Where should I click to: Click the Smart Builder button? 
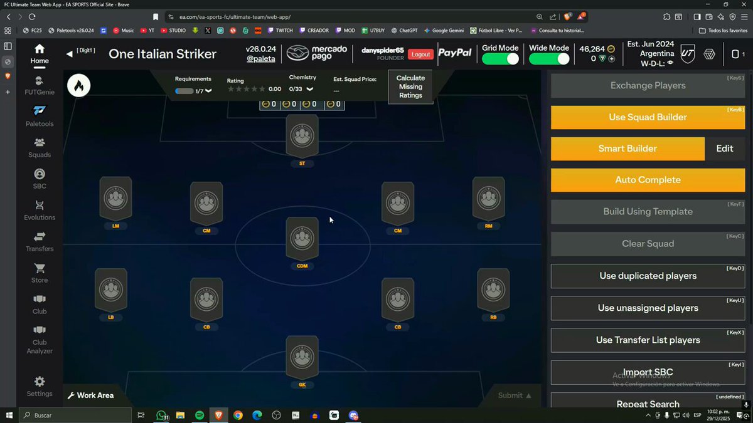click(x=627, y=149)
